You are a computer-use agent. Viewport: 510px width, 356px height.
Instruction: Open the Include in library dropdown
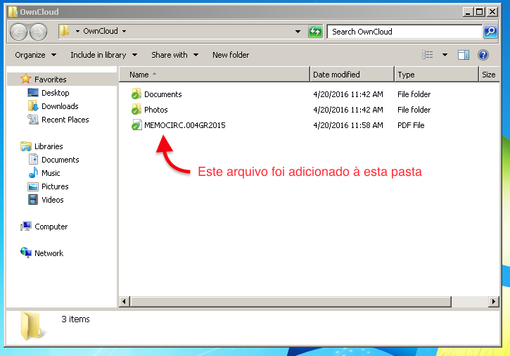coord(103,55)
